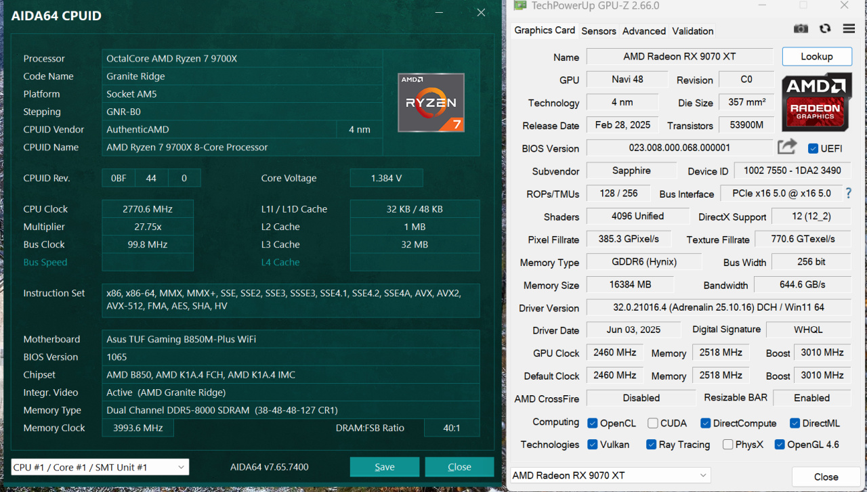
Task: Click the Lookup button
Action: coord(817,56)
